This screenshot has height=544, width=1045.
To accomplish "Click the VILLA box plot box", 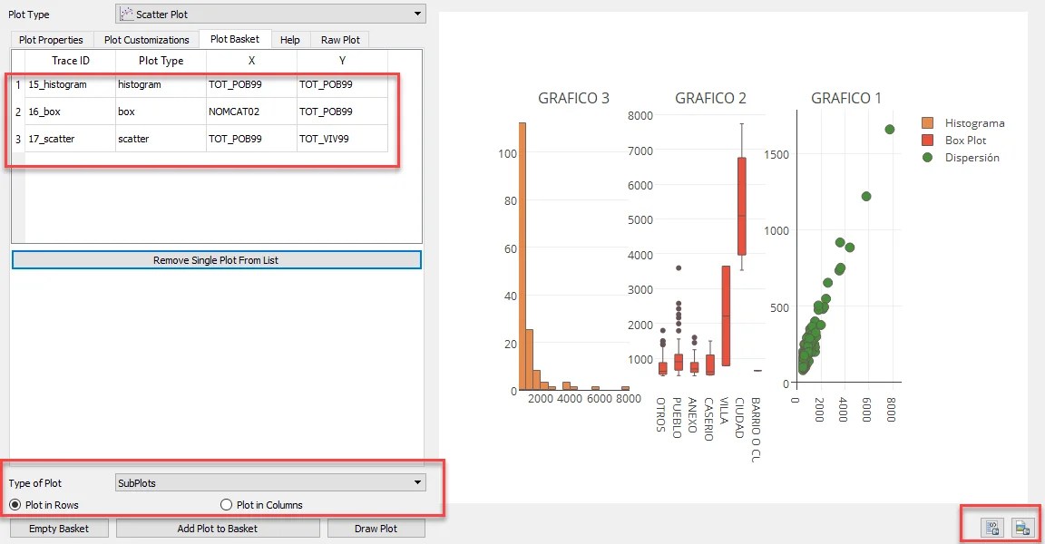I will pos(726,316).
